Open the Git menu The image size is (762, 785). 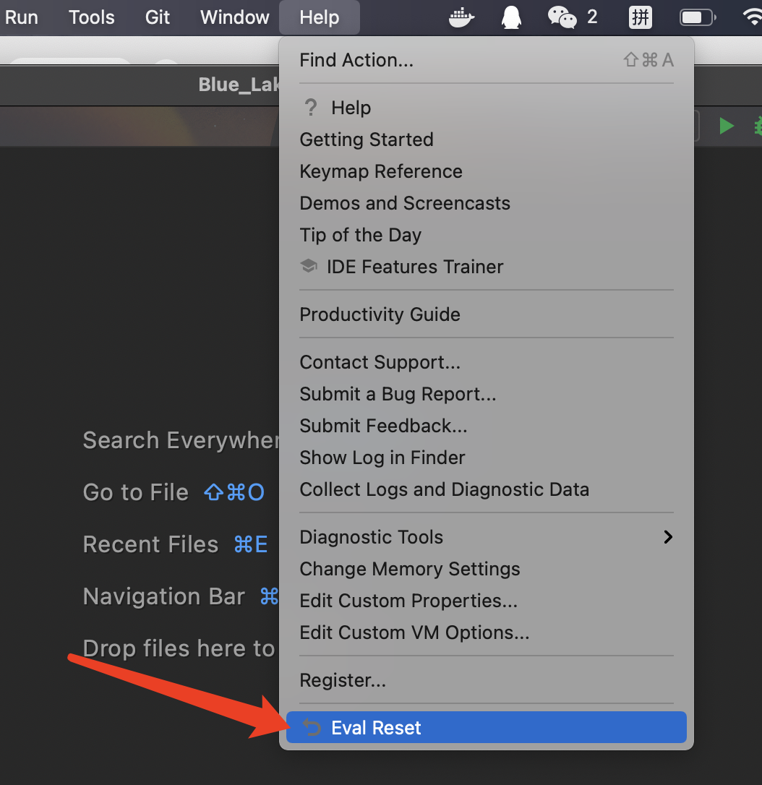pyautogui.click(x=158, y=17)
